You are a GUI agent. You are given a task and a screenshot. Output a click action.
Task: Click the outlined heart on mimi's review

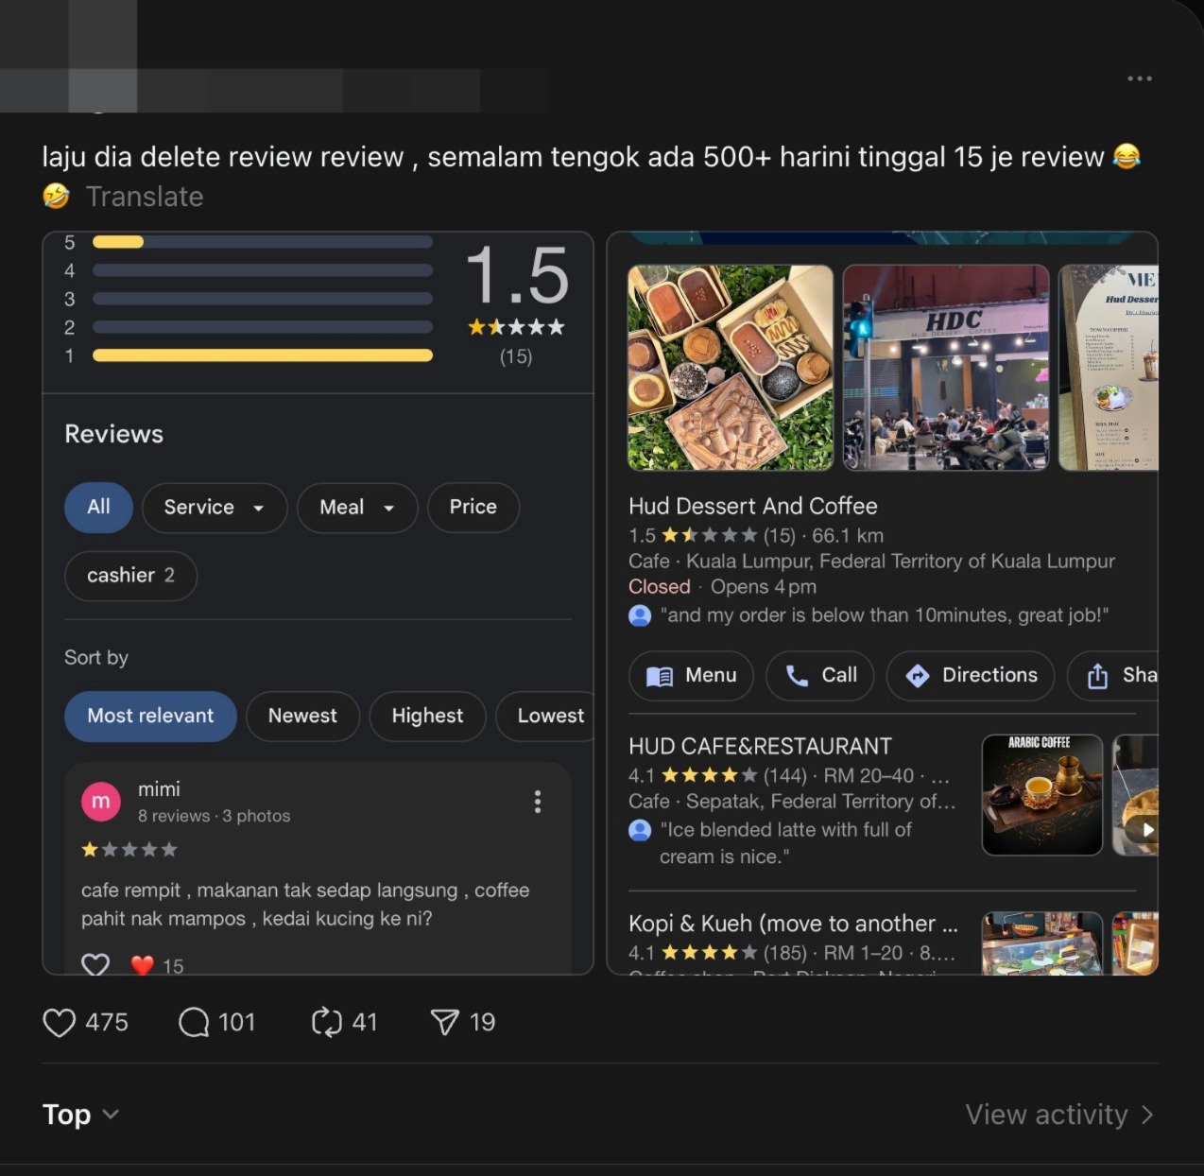click(95, 964)
